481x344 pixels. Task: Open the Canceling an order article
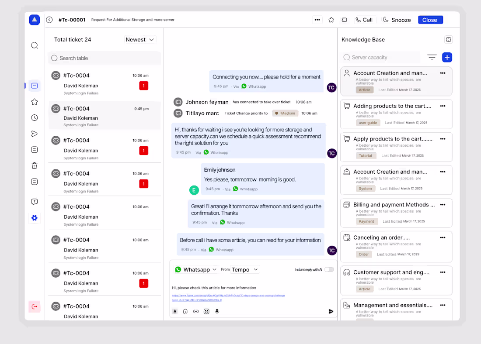coord(396,246)
